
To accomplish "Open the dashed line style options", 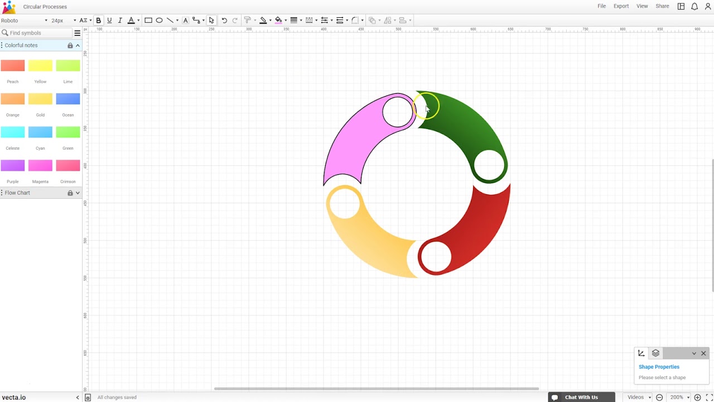I will pos(309,21).
